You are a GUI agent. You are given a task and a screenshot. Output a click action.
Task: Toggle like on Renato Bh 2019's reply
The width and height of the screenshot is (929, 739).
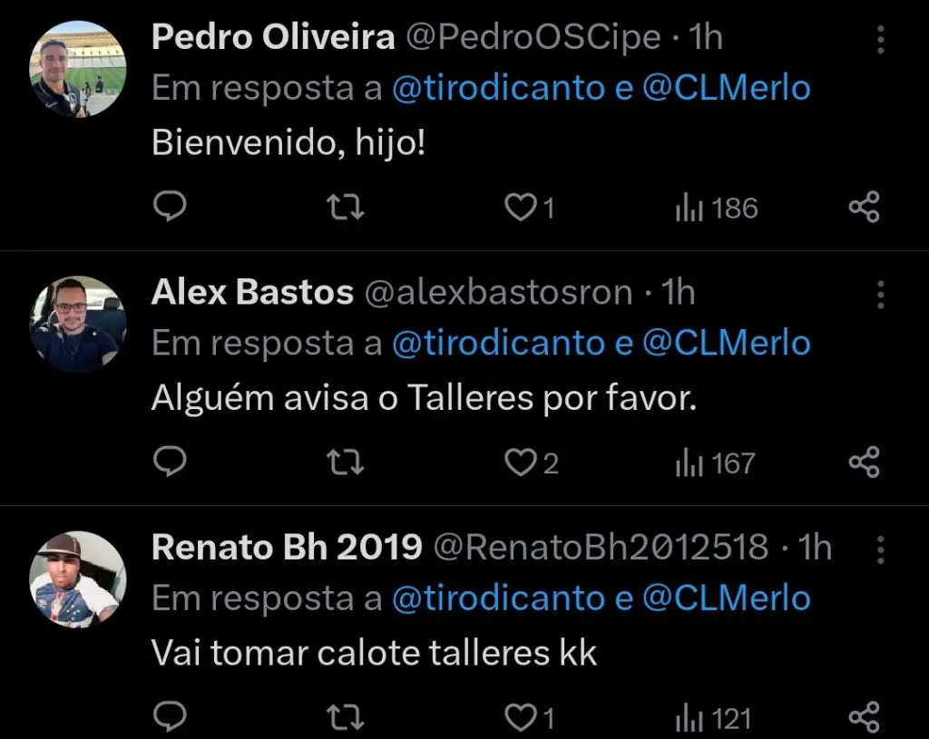click(522, 717)
